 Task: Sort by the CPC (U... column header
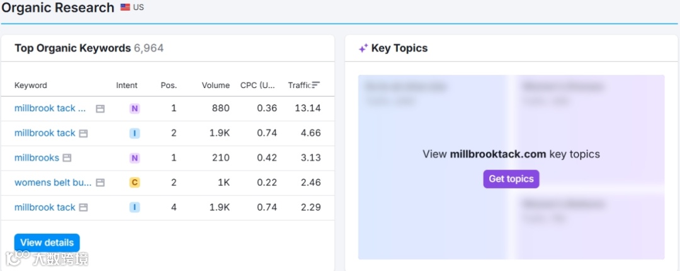258,86
